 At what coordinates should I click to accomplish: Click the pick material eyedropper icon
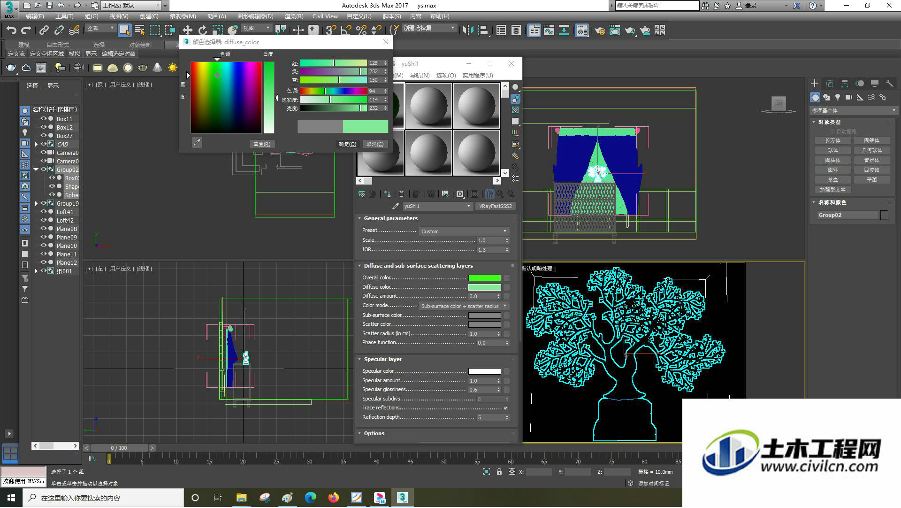click(396, 206)
